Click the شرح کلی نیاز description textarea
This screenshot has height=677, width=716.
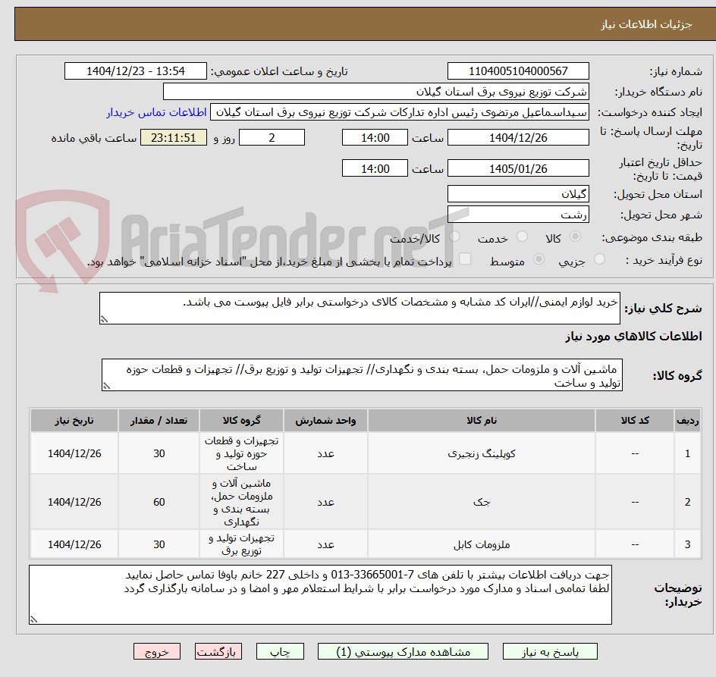(360, 309)
